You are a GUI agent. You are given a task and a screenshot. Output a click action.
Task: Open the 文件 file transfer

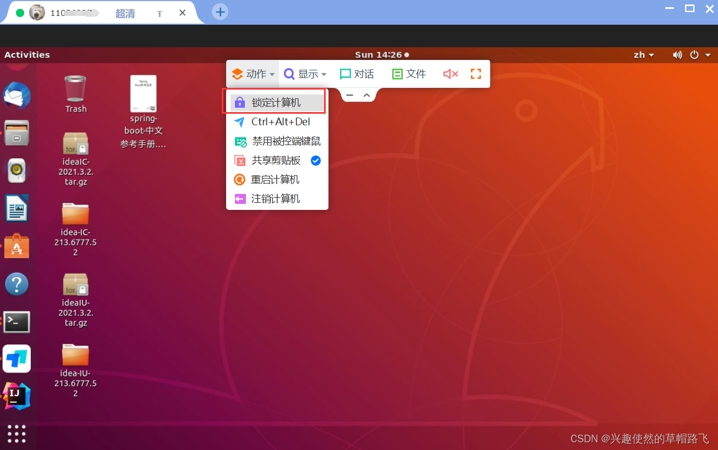coord(409,74)
